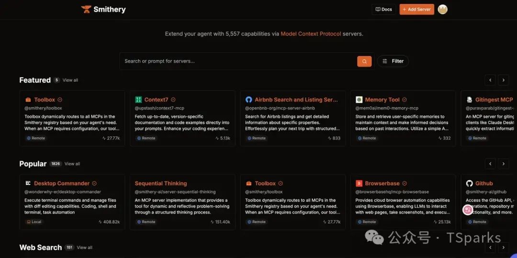This screenshot has width=517, height=258.
Task: View all Popular servers
Action: 72,163
